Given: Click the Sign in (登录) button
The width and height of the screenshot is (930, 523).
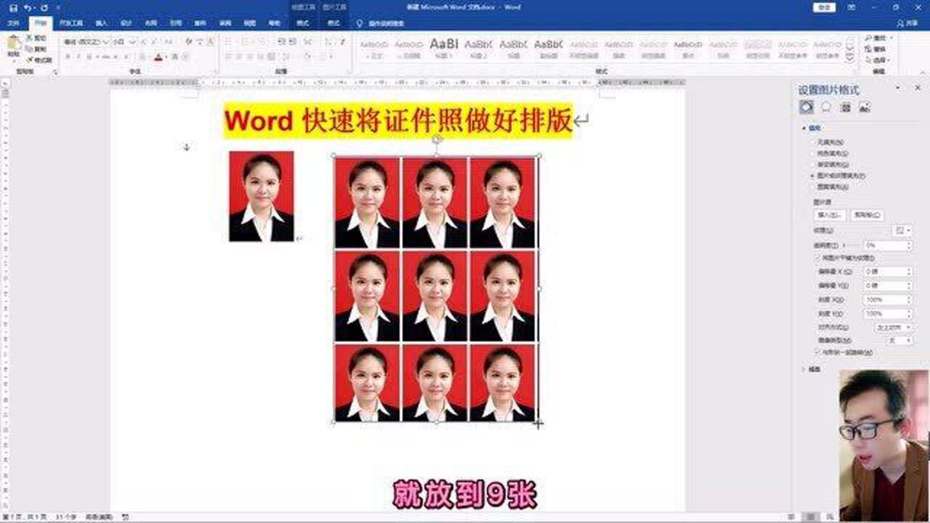Looking at the screenshot, I should tap(824, 7).
